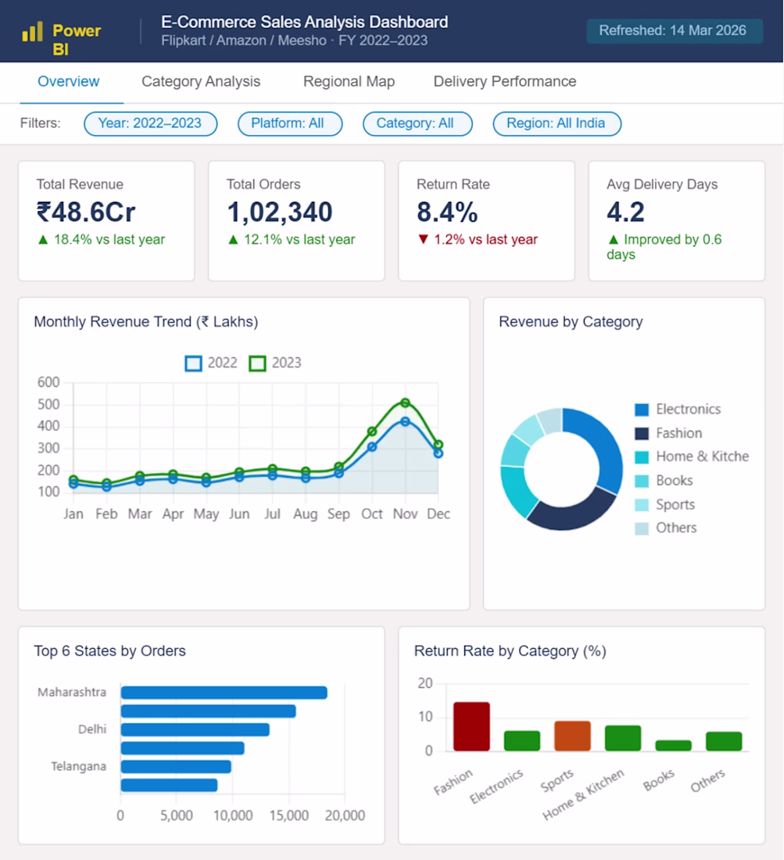Open the Region: All India filter

point(557,124)
